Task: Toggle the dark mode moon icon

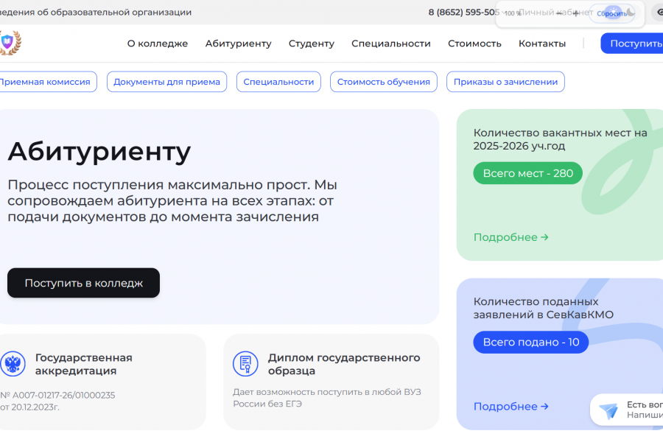Action: click(x=630, y=13)
